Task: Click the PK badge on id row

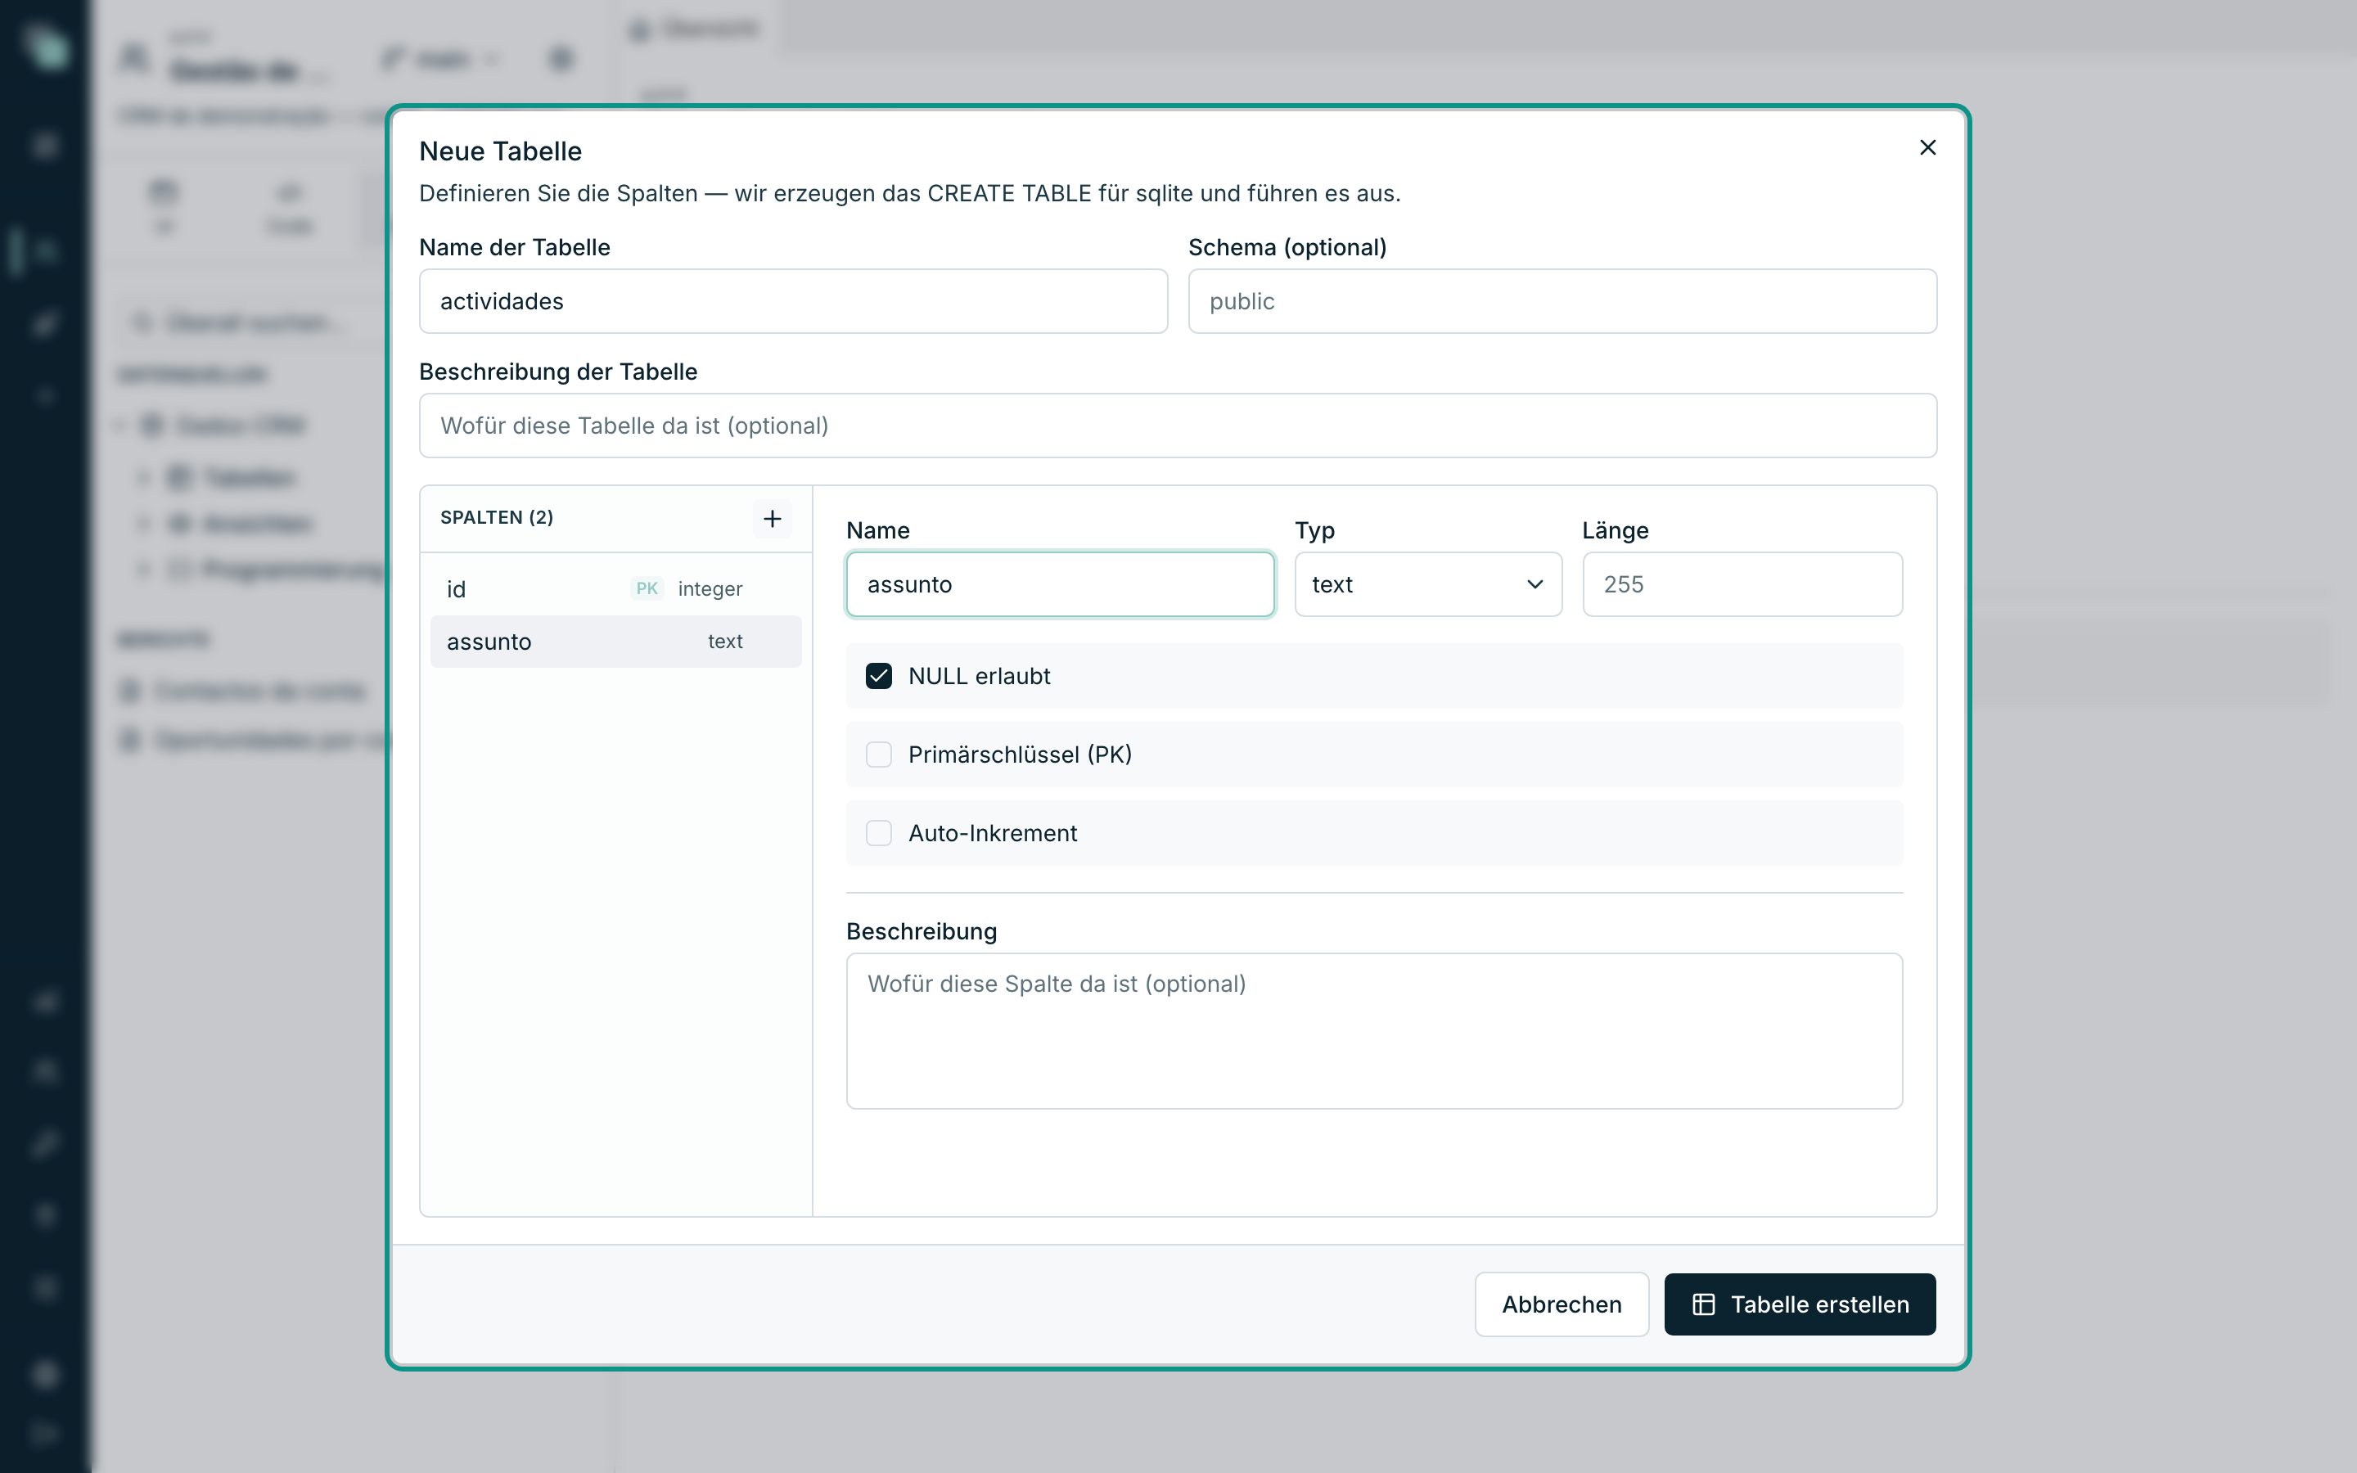Action: coord(647,588)
